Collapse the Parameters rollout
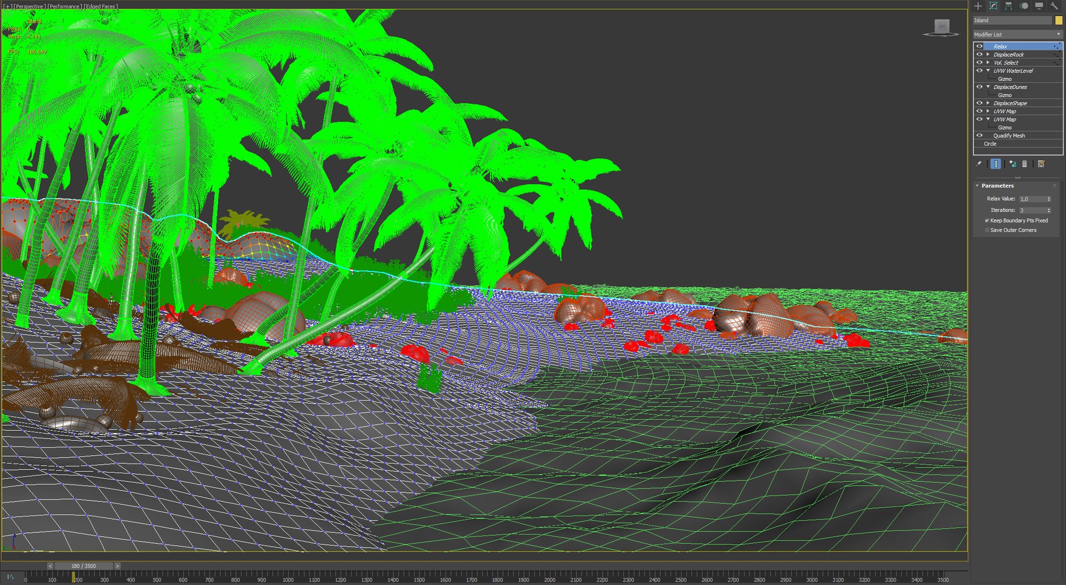1066x585 pixels. (997, 186)
